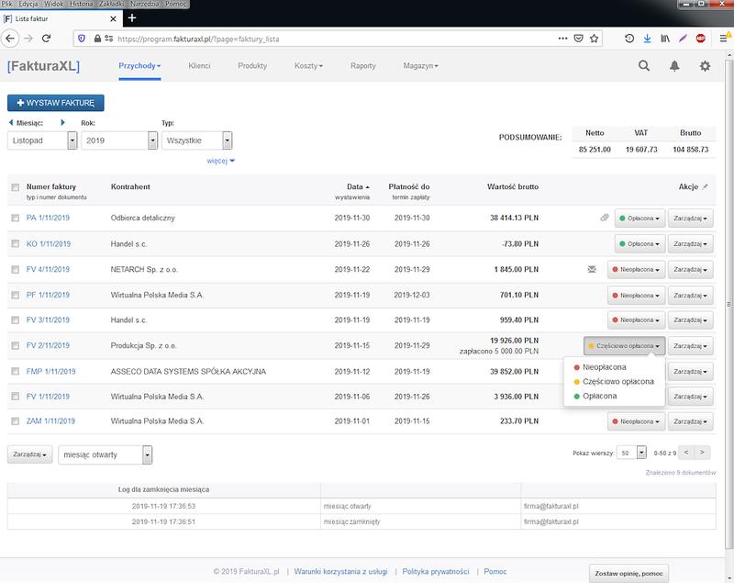Bookmark page with star icon
This screenshot has width=734, height=583.
tap(595, 38)
